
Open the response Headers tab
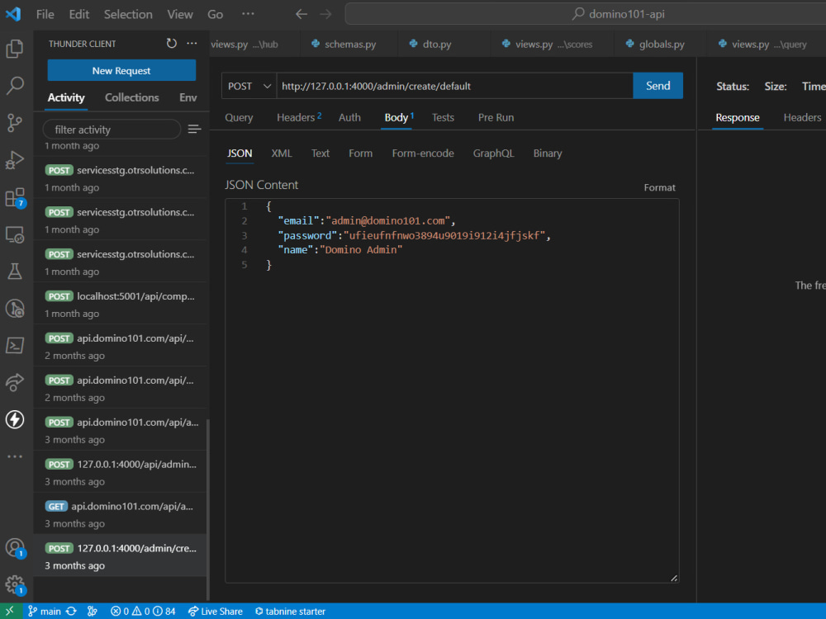(802, 117)
